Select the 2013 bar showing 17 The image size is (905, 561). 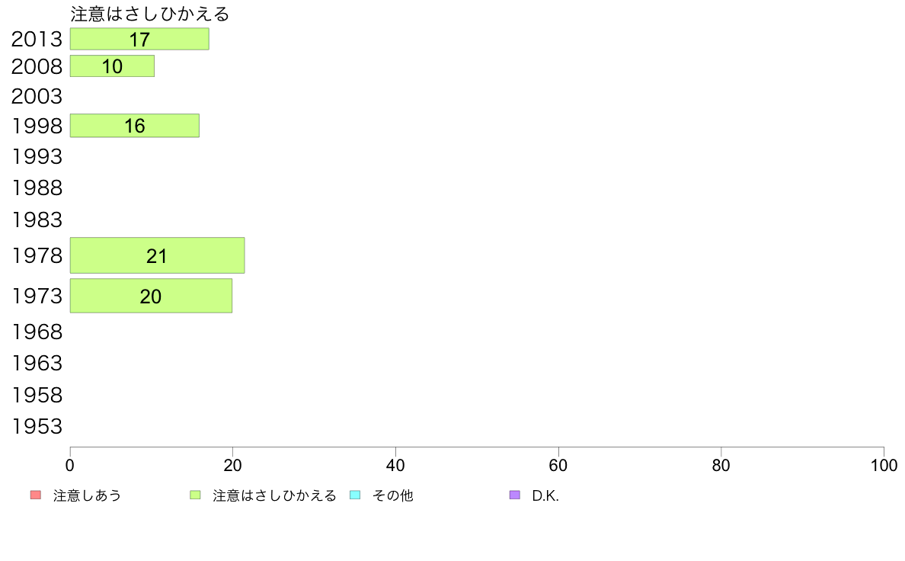139,39
